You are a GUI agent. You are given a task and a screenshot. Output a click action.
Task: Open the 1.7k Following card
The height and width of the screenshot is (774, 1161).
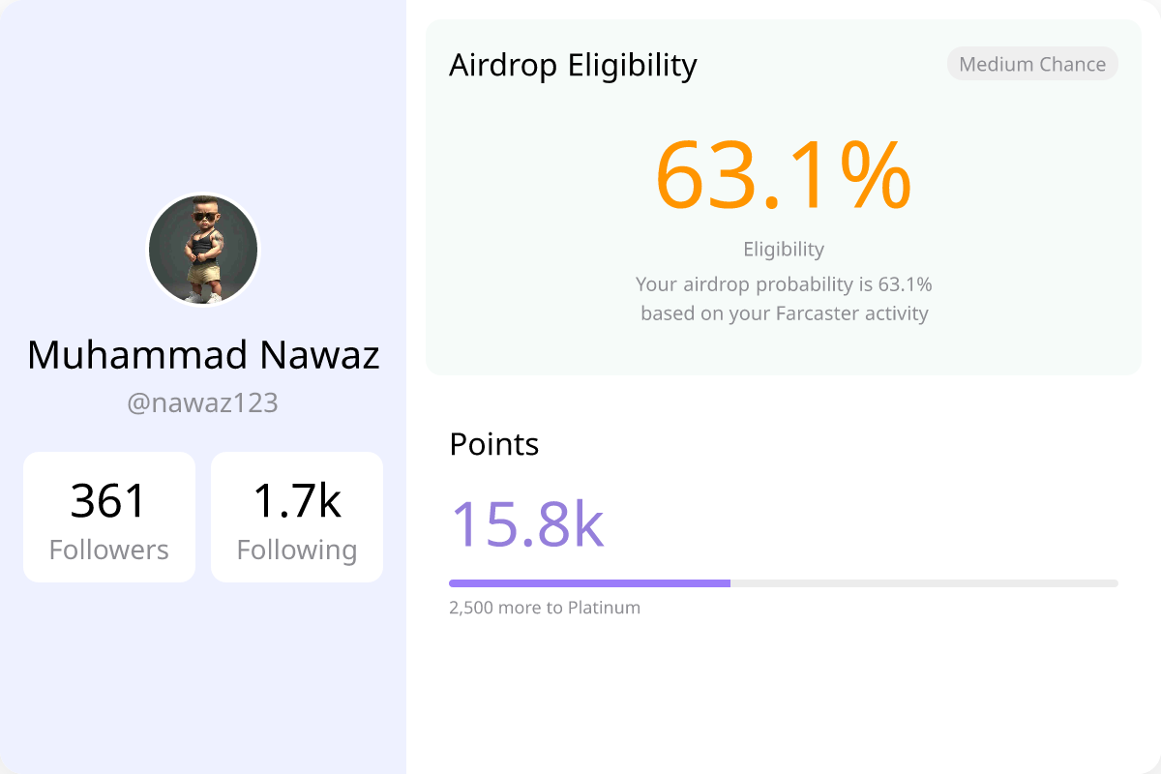297,518
